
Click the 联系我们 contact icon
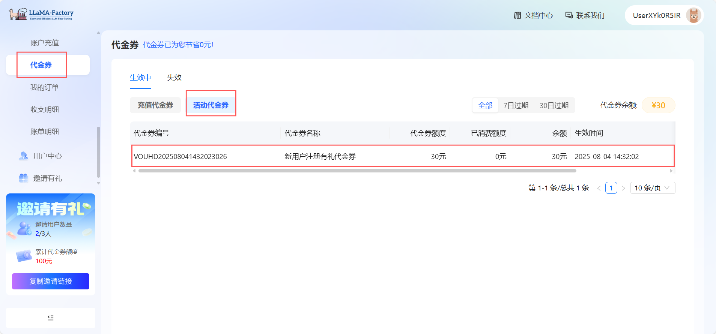pos(569,15)
